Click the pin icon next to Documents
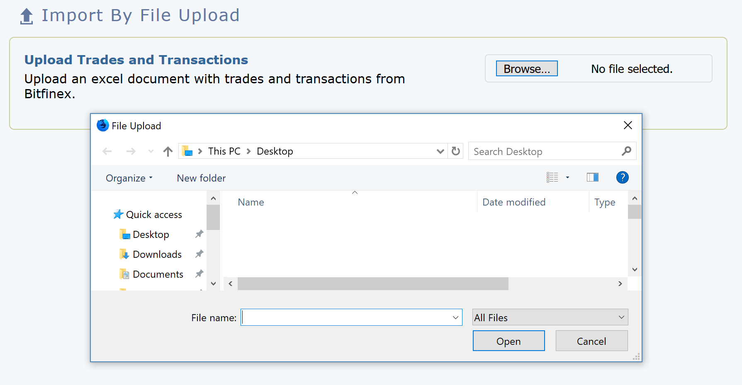Screen dimensions: 742x385 (x=199, y=274)
